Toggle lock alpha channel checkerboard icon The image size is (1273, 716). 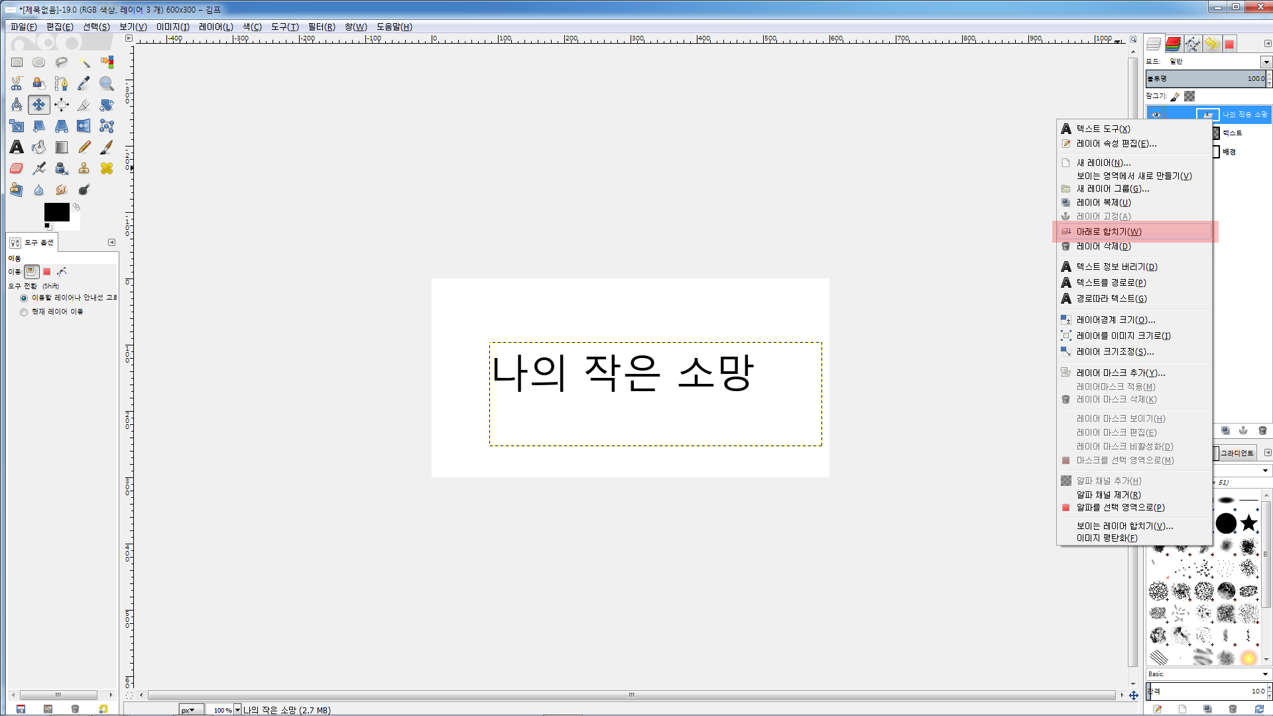(x=1190, y=97)
